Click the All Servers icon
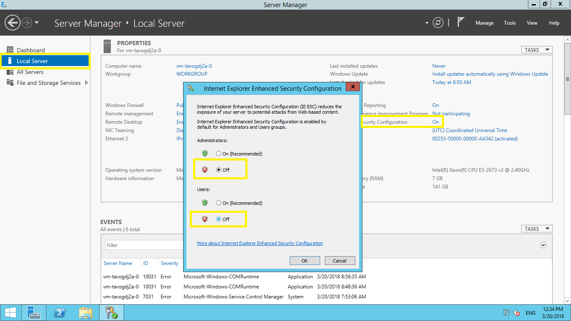The height and width of the screenshot is (321, 571). click(x=10, y=72)
